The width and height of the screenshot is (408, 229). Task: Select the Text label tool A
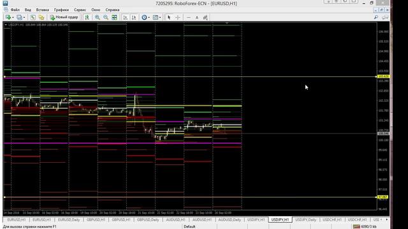tap(197, 17)
